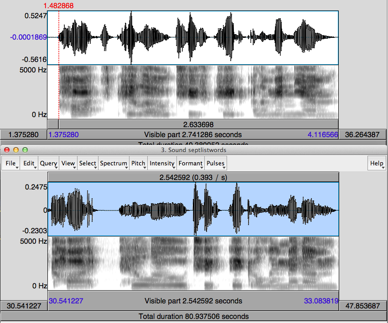Open the Intensity menu
The image size is (388, 323).
162,163
